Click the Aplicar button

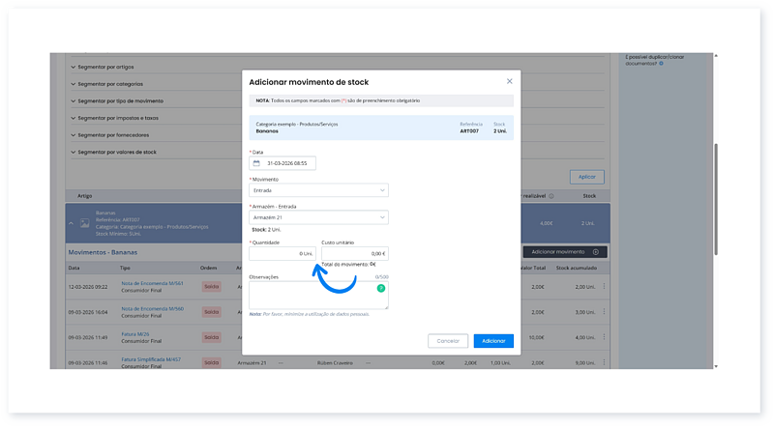click(587, 177)
